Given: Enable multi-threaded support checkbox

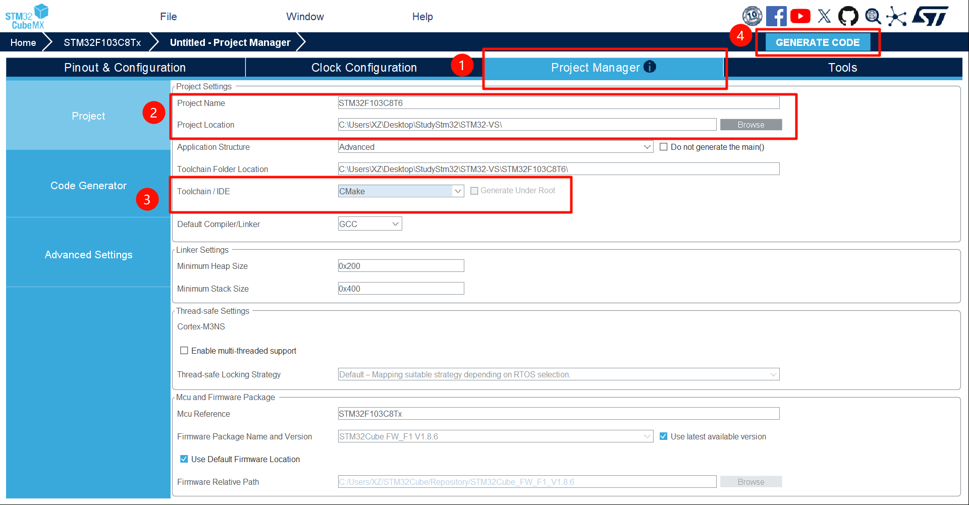Looking at the screenshot, I should click(x=184, y=351).
